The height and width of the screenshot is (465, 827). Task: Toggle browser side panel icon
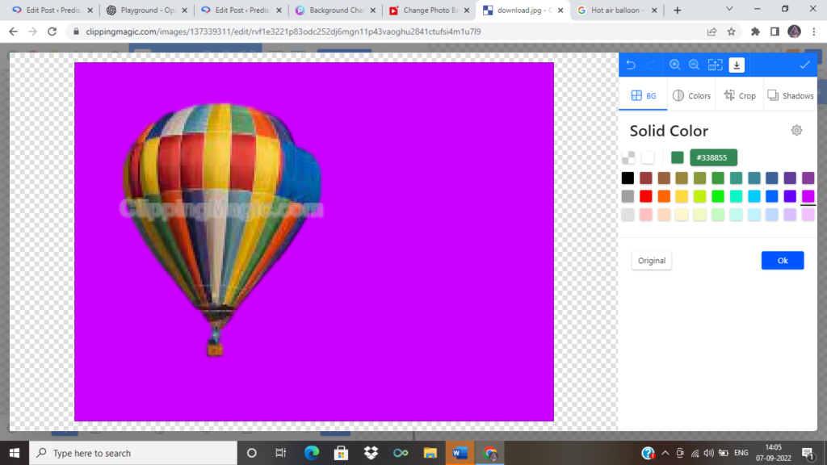pos(775,31)
